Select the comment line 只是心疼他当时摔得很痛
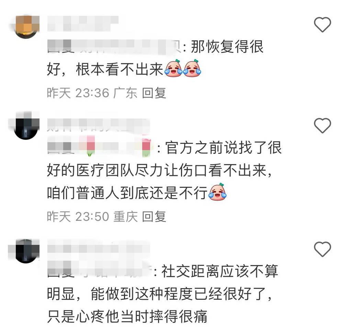Screen dimensions: 349x329 tap(127, 316)
